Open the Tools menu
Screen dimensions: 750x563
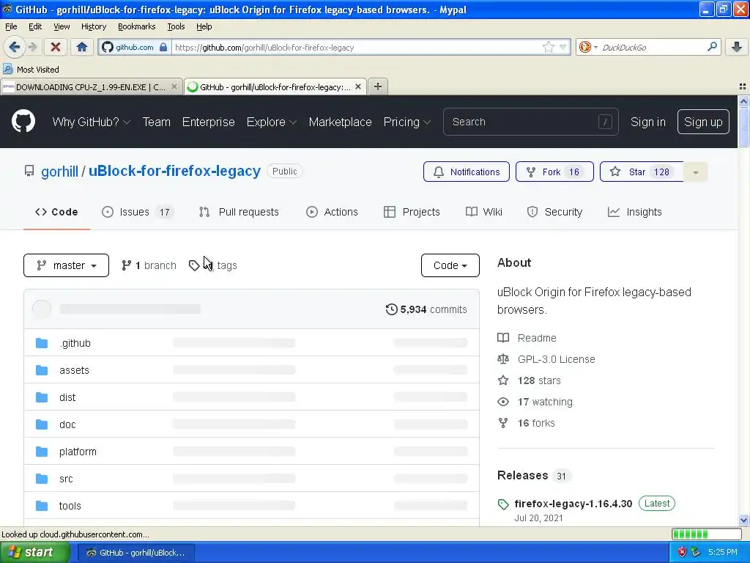176,26
